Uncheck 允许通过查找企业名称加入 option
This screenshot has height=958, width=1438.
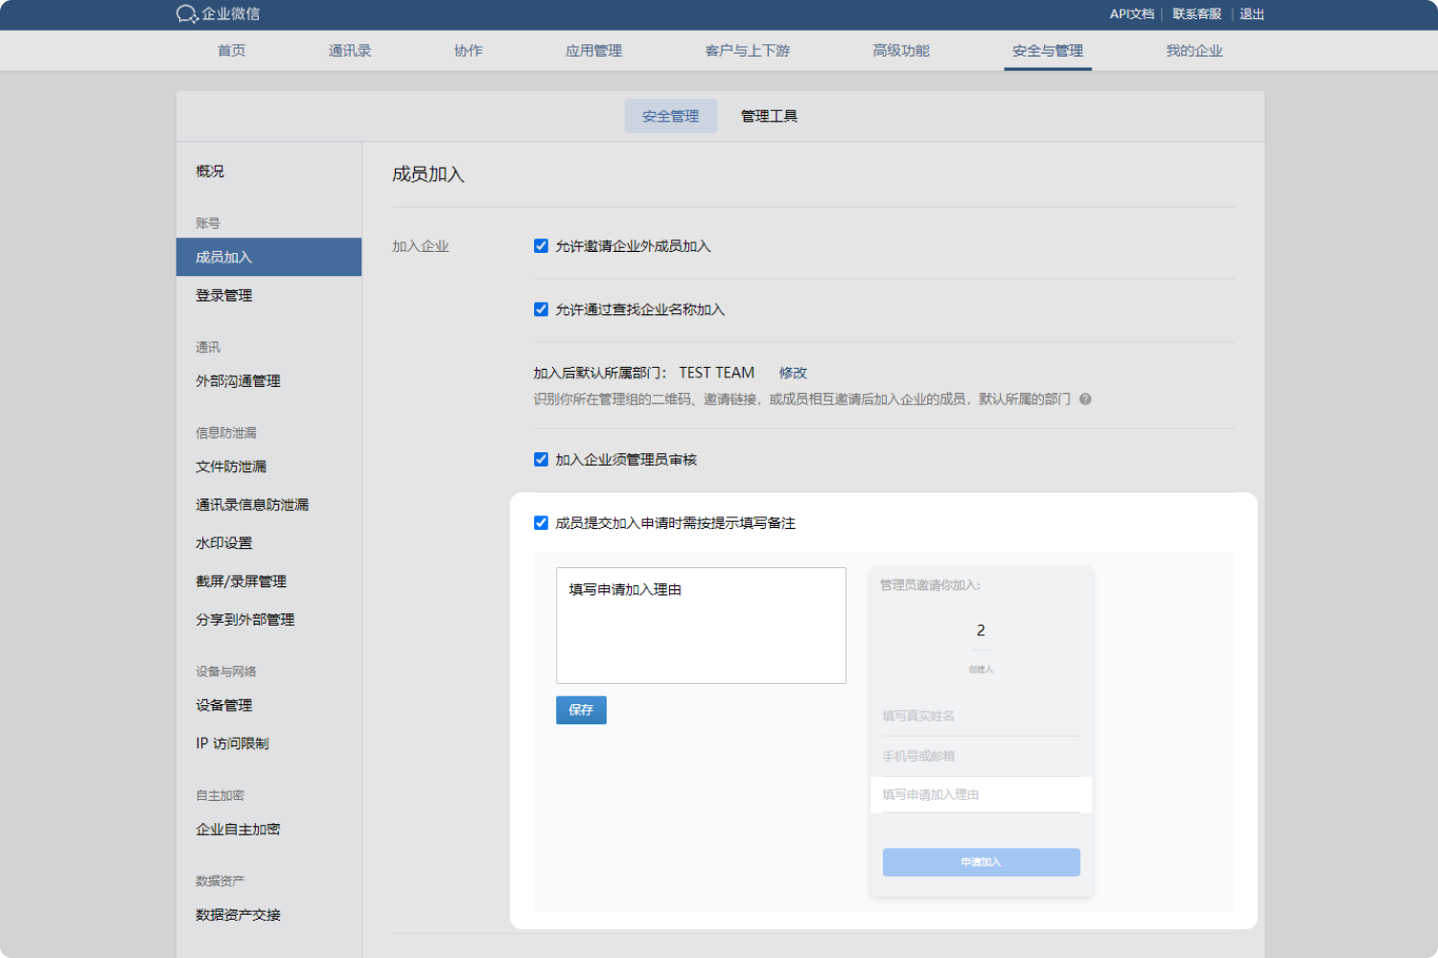click(x=541, y=309)
